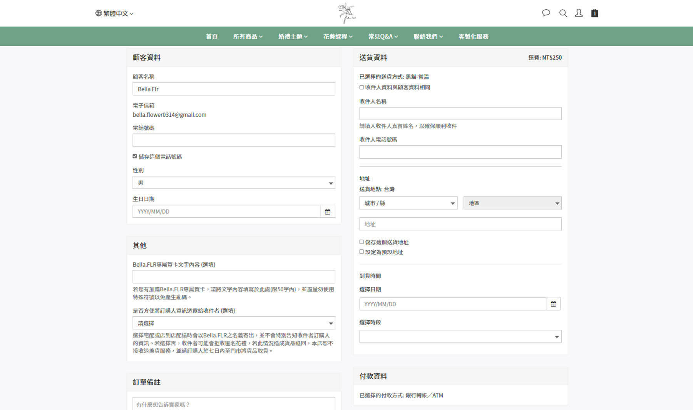Open the 城市 / 縣 dropdown
693x410 pixels.
point(408,203)
